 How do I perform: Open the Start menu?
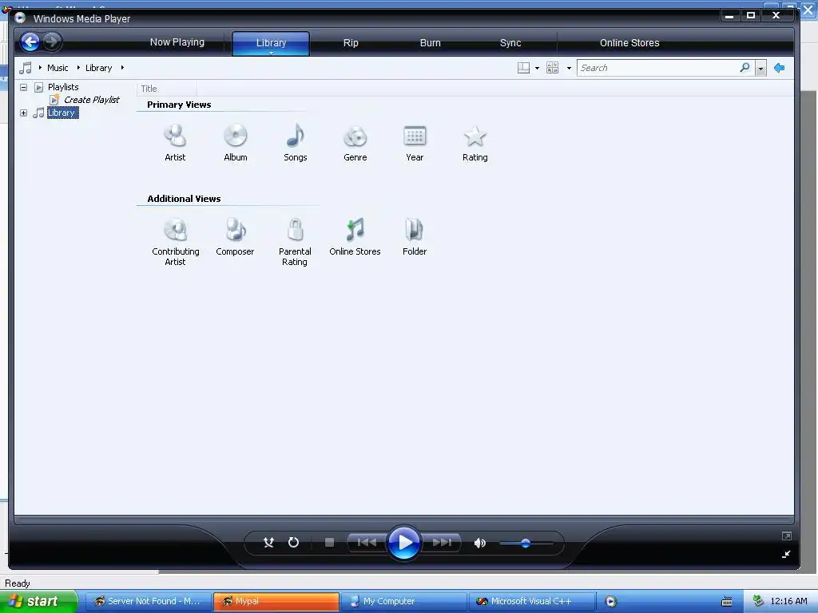tap(38, 601)
